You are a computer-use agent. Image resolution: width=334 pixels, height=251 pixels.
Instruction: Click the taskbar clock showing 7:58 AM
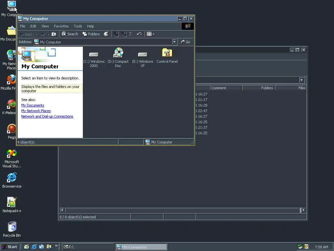tap(321, 247)
